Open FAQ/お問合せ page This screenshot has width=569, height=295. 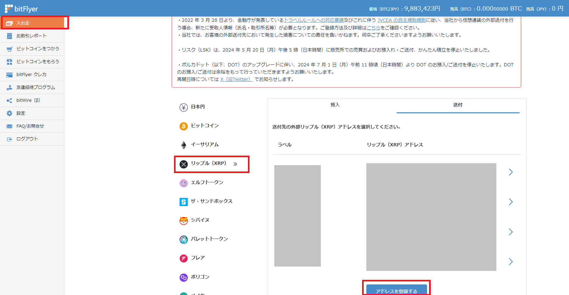coord(32,126)
